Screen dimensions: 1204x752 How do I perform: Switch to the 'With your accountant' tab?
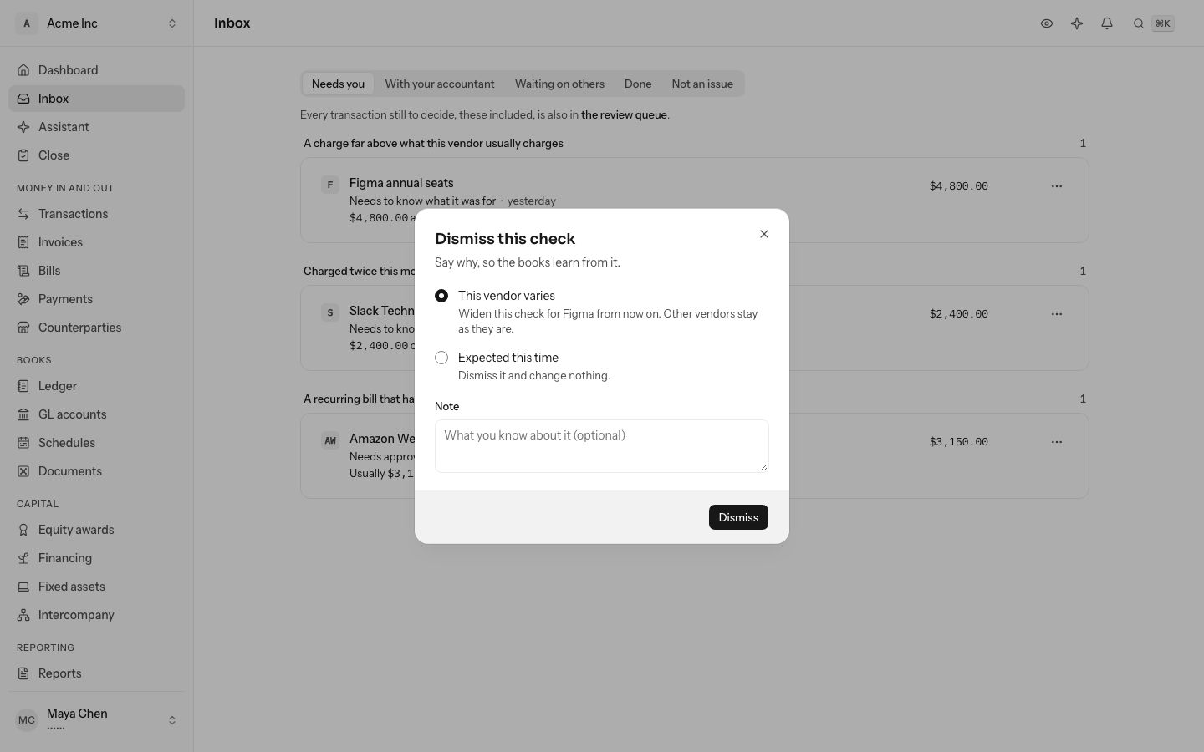440,84
